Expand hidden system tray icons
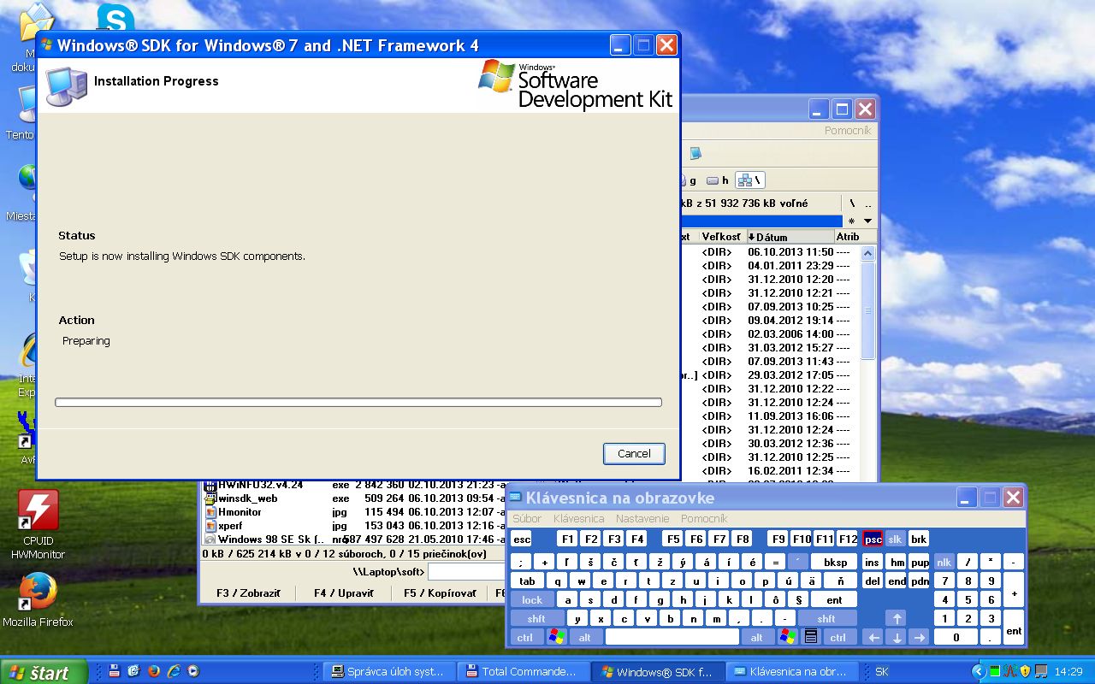This screenshot has height=684, width=1095. [980, 671]
